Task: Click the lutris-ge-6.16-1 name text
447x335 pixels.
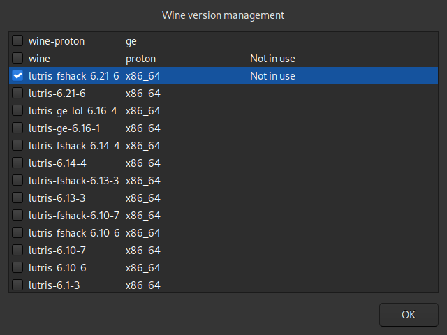Action: 64,128
